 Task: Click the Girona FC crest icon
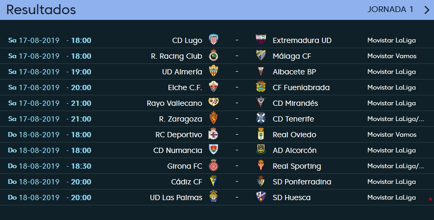coord(214,166)
